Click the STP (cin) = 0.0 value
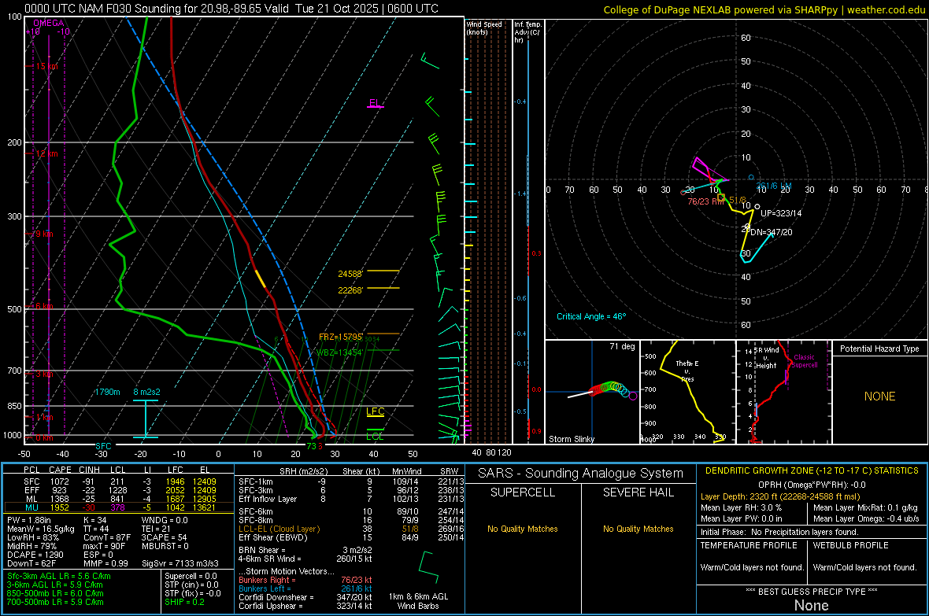The width and height of the screenshot is (929, 616). (x=191, y=585)
